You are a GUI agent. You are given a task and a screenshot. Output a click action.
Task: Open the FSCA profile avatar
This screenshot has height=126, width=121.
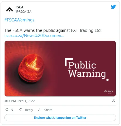[x=10, y=10]
